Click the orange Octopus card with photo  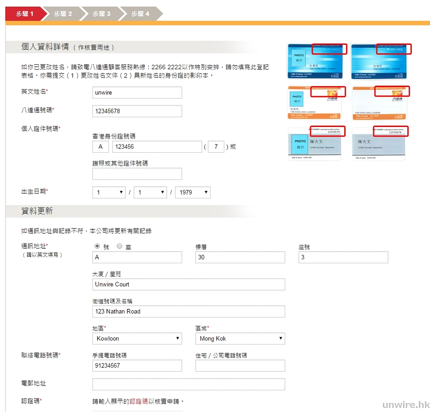pos(315,103)
